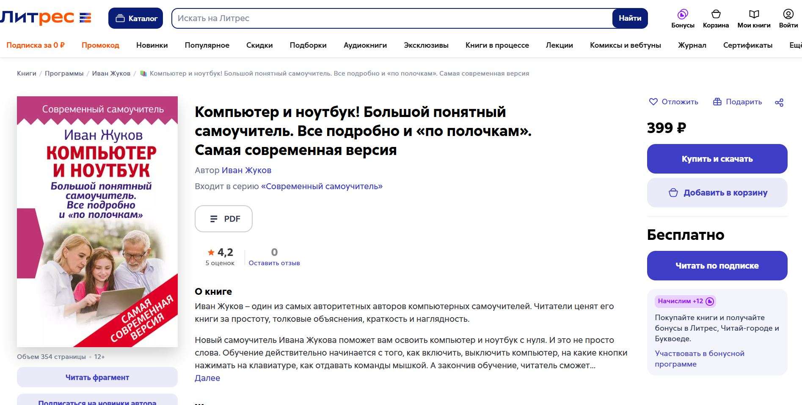Open Сертификаты menu item
Screen dimensions: 802x405
[748, 45]
